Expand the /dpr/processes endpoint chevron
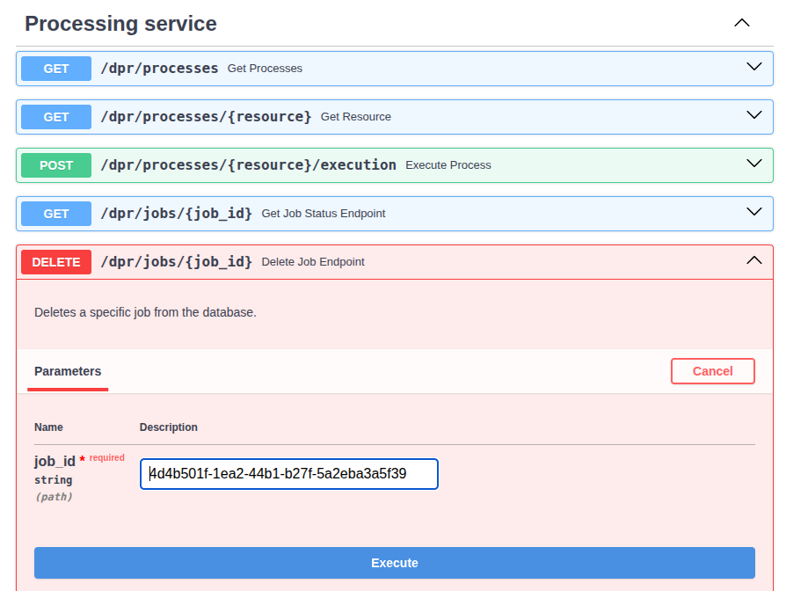This screenshot has height=591, width=786. click(753, 66)
